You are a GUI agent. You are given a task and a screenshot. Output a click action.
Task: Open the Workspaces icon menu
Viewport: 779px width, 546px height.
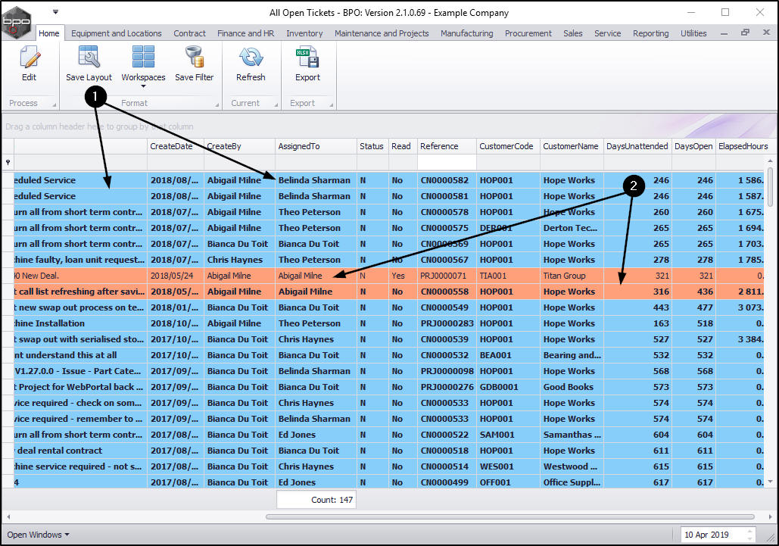[143, 57]
